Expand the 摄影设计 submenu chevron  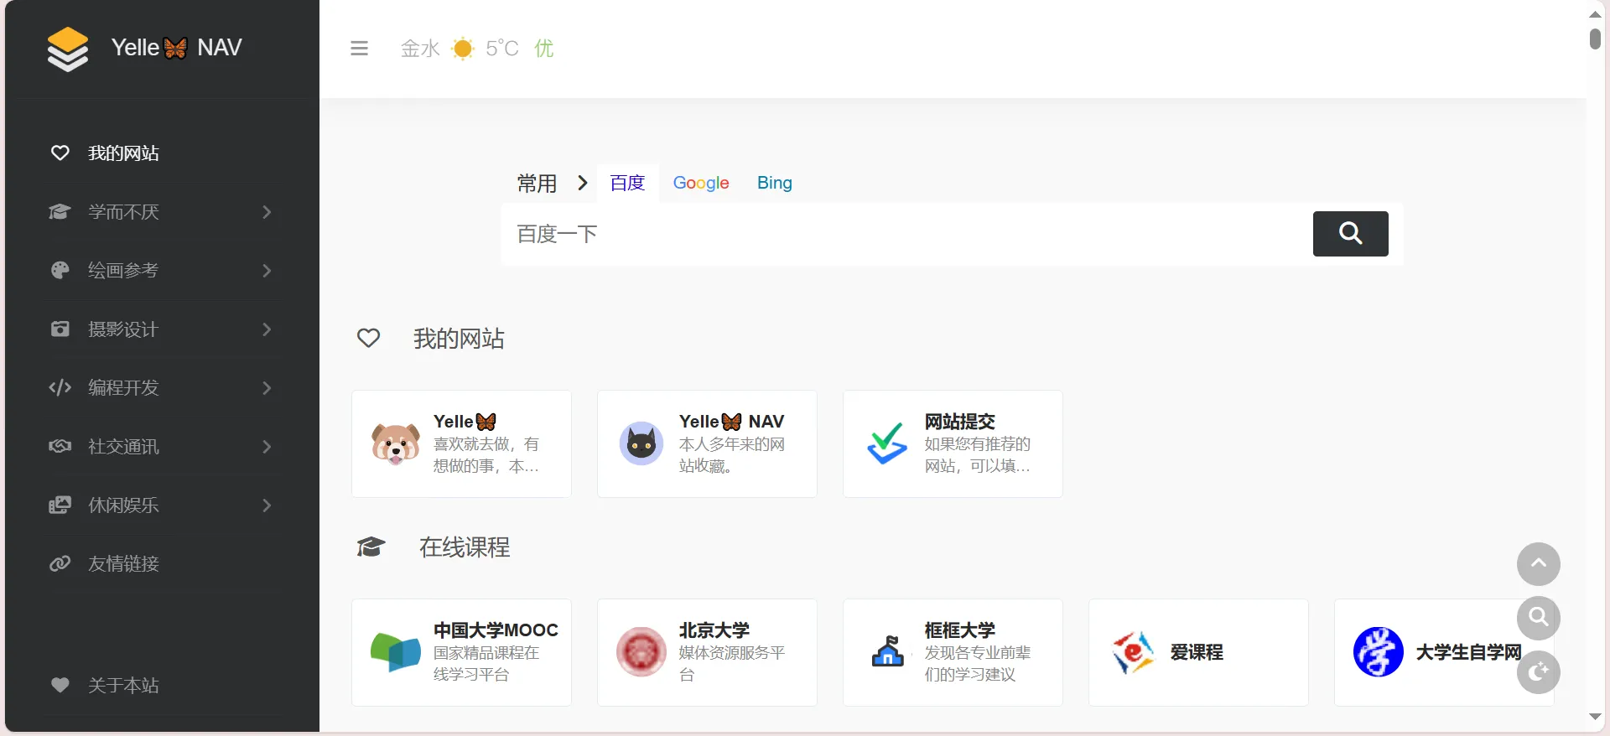pos(267,329)
